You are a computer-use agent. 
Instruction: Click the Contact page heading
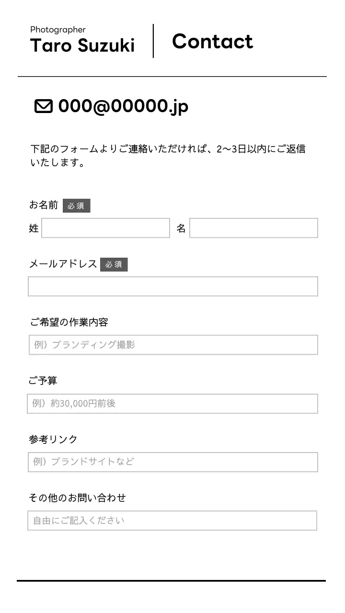click(x=212, y=42)
